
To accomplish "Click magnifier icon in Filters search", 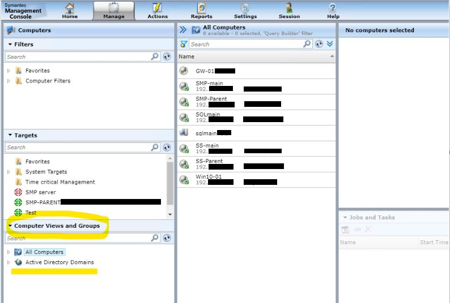I will tap(155, 57).
